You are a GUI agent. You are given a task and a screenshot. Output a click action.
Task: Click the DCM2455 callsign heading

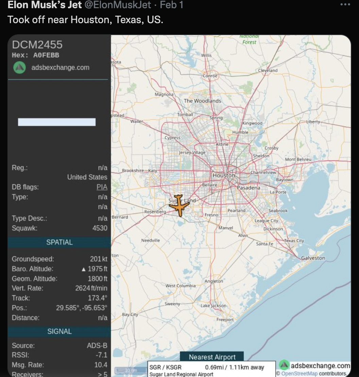pos(37,45)
